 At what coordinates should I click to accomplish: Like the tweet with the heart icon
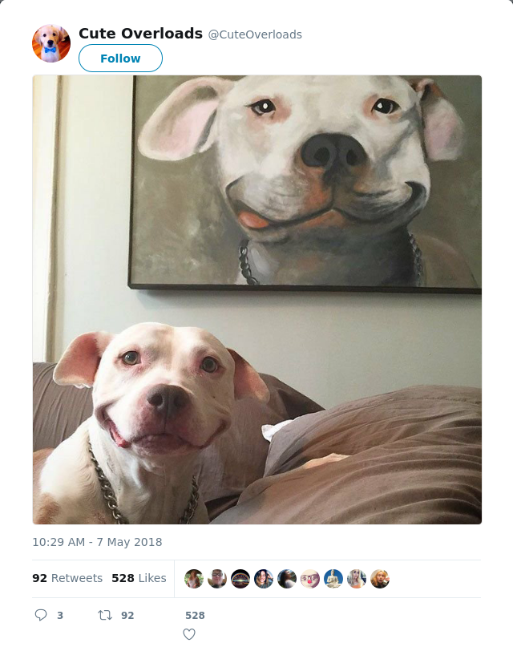[189, 634]
